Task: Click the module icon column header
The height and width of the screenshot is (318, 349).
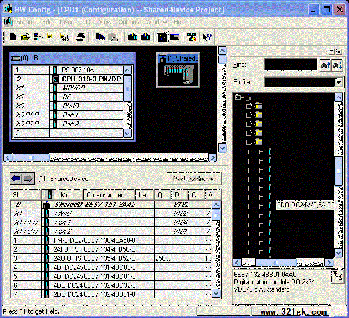Action: click(x=50, y=195)
